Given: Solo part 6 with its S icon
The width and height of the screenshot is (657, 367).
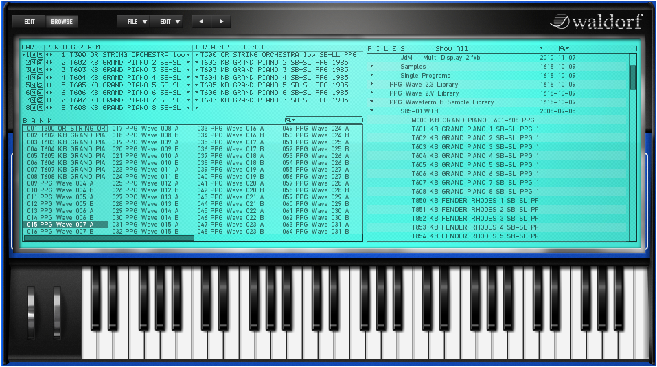Looking at the screenshot, I should coord(40,93).
